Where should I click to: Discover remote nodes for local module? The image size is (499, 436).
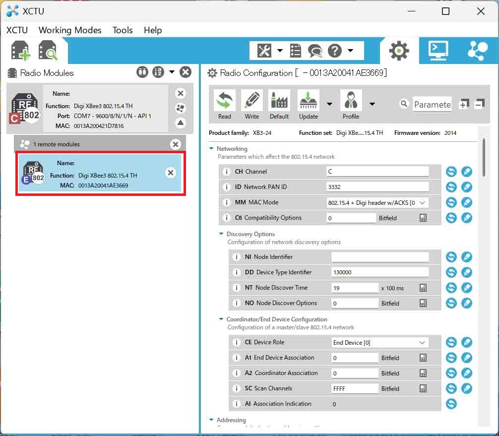[x=181, y=108]
